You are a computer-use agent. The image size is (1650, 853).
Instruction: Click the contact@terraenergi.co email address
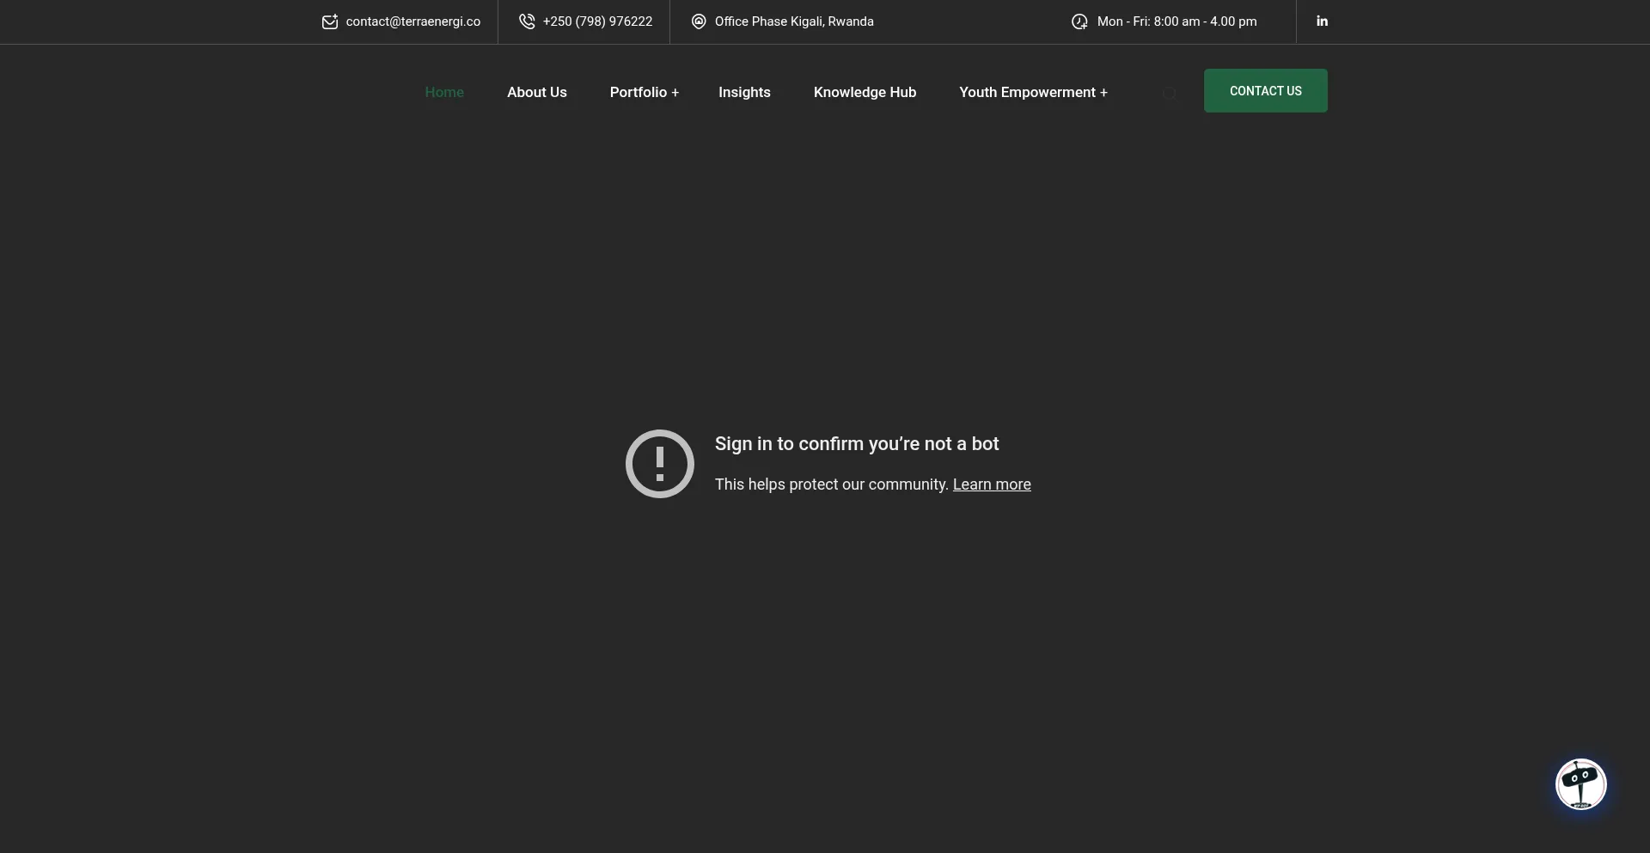tap(412, 21)
